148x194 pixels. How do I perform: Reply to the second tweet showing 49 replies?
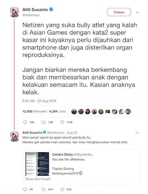point(25,189)
